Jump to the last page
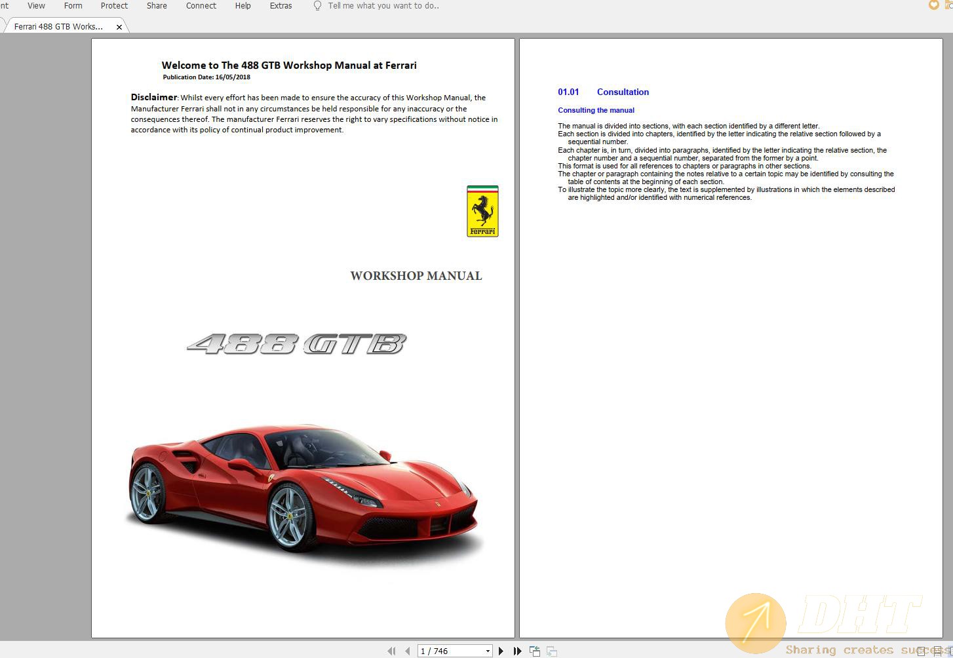Screen dimensions: 953x658 (517, 651)
